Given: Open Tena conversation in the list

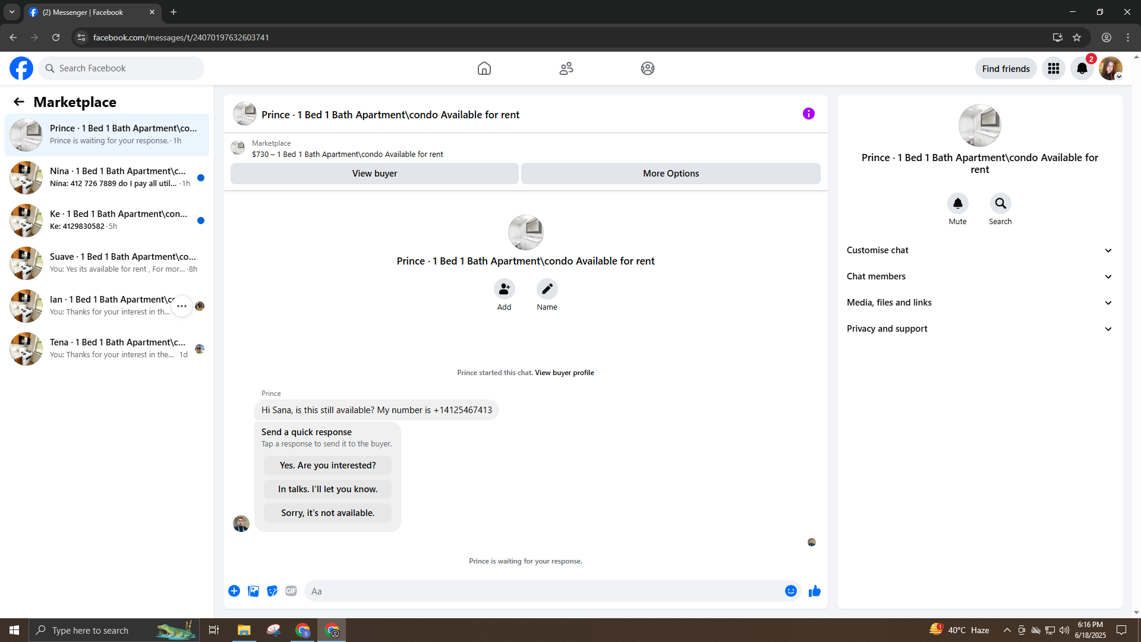Looking at the screenshot, I should pos(107,349).
